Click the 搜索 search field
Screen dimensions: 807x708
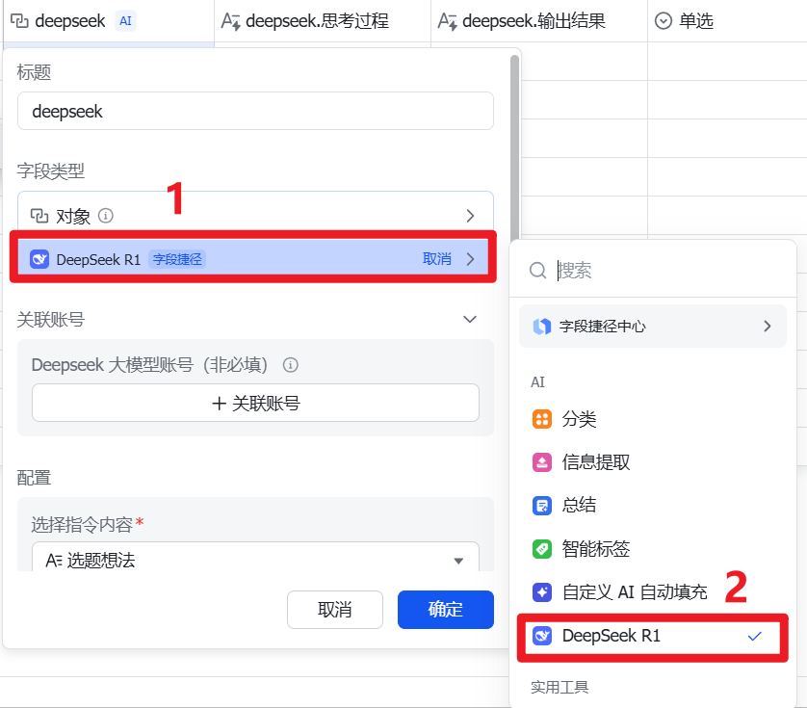click(653, 270)
